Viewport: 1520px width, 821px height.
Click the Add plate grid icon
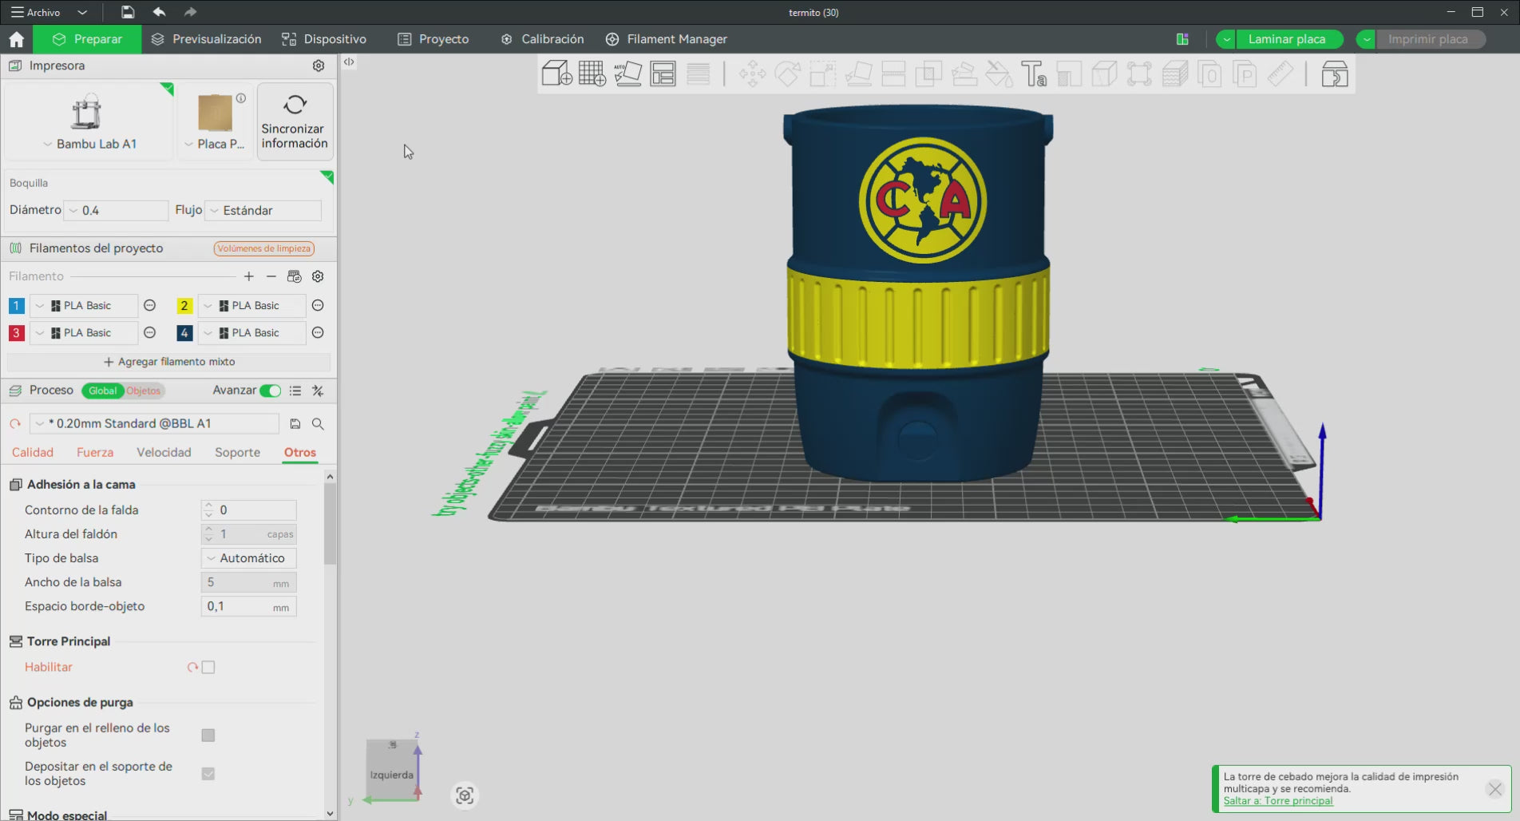click(592, 74)
